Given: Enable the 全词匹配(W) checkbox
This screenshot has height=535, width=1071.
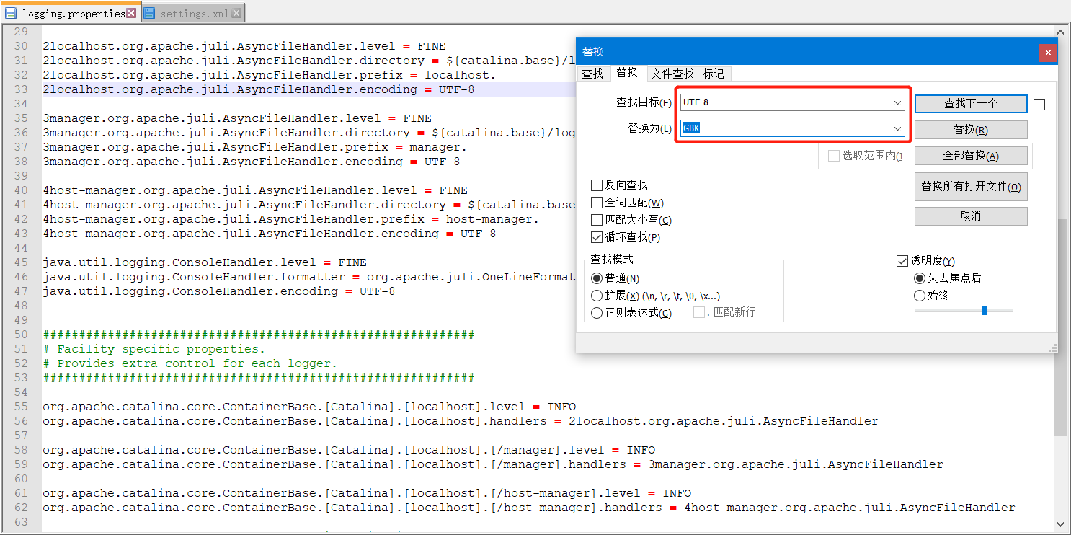Looking at the screenshot, I should pyautogui.click(x=597, y=203).
